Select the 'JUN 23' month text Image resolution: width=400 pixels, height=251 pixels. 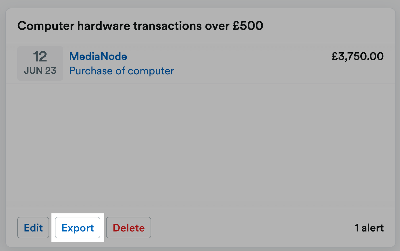pyautogui.click(x=40, y=71)
